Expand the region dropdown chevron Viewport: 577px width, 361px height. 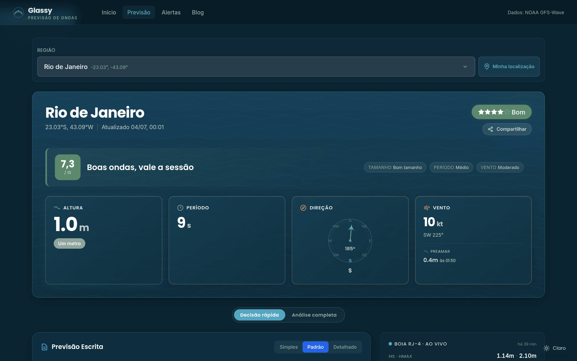pyautogui.click(x=465, y=67)
